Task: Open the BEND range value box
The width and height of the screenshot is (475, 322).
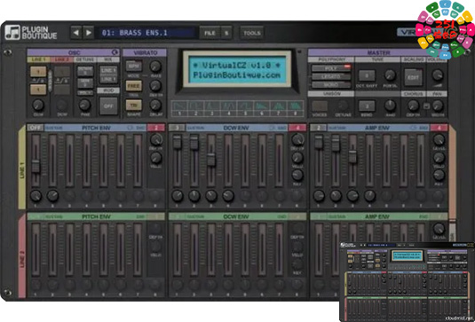Action: coord(367,106)
